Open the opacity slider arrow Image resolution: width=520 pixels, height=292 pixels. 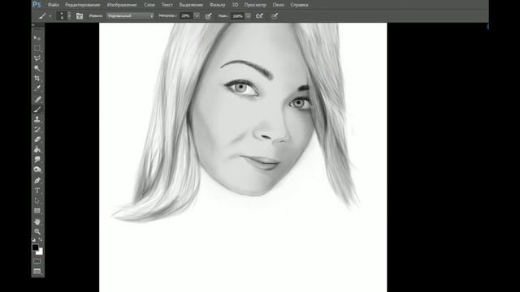[x=197, y=16]
